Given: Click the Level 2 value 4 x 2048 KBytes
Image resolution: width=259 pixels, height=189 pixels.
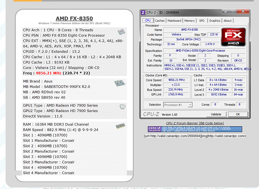Looking at the screenshot, I should pyautogui.click(x=218, y=90).
